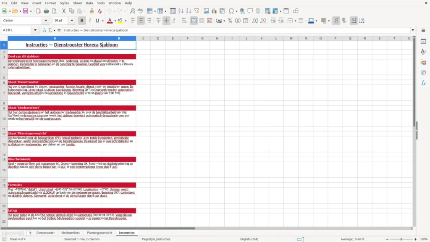Open the sidebar settings hamburger menu
Image resolution: width=430 pixels, height=242 pixels.
pyautogui.click(x=423, y=30)
